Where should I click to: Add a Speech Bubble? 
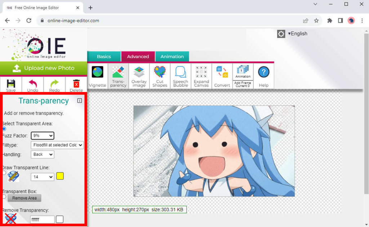pyautogui.click(x=181, y=75)
